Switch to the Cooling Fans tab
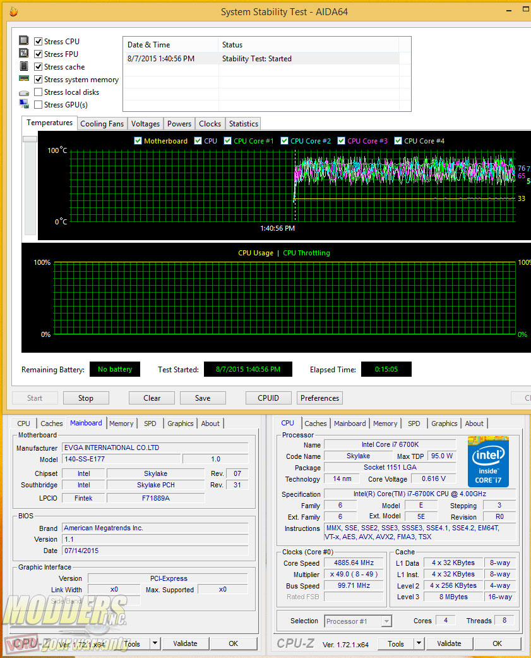The width and height of the screenshot is (531, 658). point(102,124)
